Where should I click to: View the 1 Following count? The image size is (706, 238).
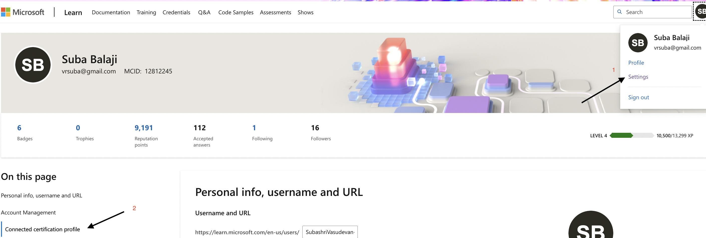[262, 133]
